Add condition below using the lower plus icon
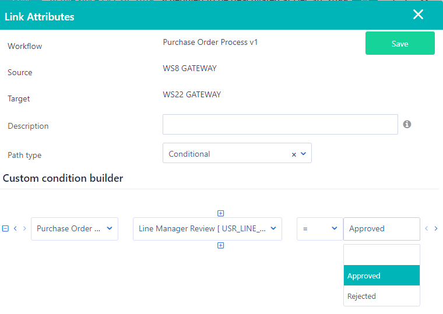Viewport: 443px width, 314px height. pyautogui.click(x=221, y=245)
